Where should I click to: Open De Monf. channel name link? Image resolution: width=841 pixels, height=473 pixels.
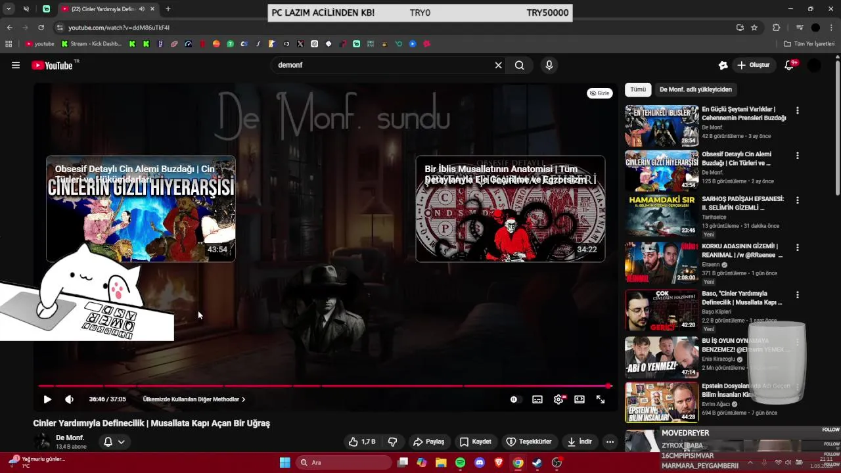pyautogui.click(x=70, y=438)
